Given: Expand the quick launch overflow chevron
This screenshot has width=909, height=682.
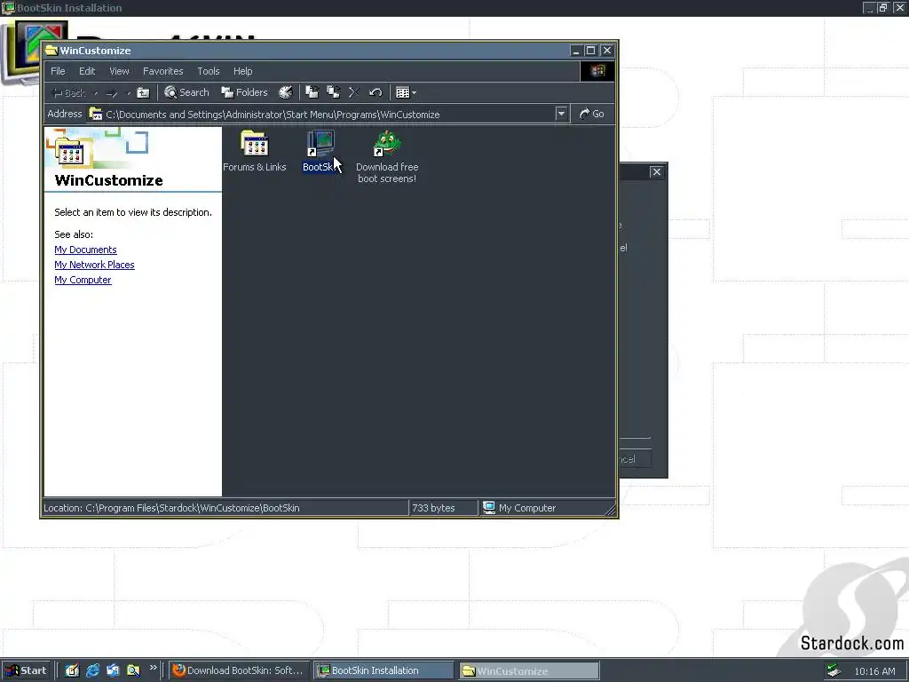Looking at the screenshot, I should click(153, 668).
